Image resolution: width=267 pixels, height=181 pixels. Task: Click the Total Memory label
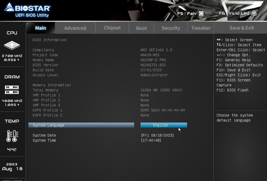point(45,90)
